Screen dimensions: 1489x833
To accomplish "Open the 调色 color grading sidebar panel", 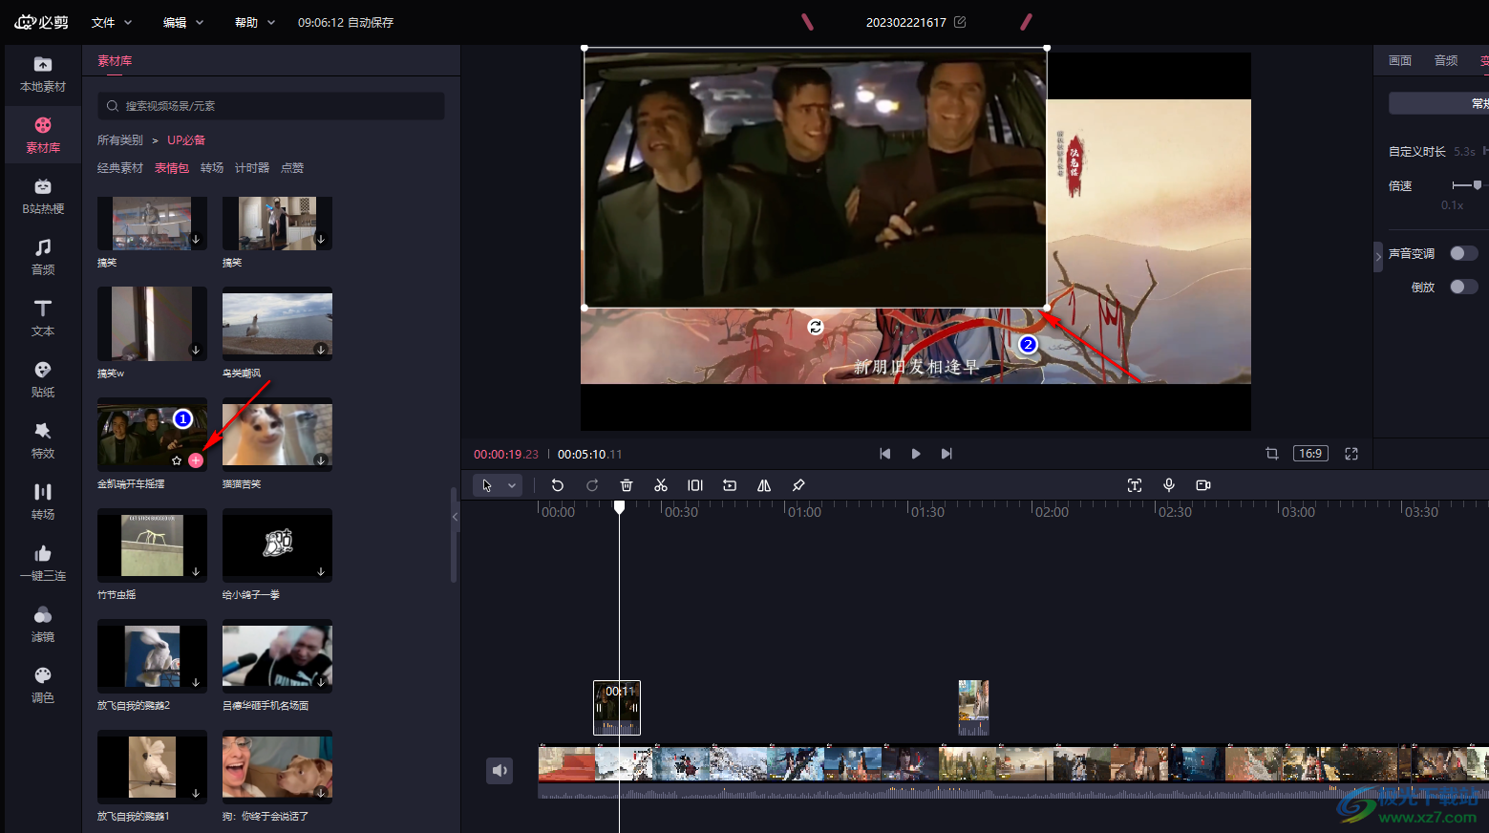I will click(x=43, y=686).
